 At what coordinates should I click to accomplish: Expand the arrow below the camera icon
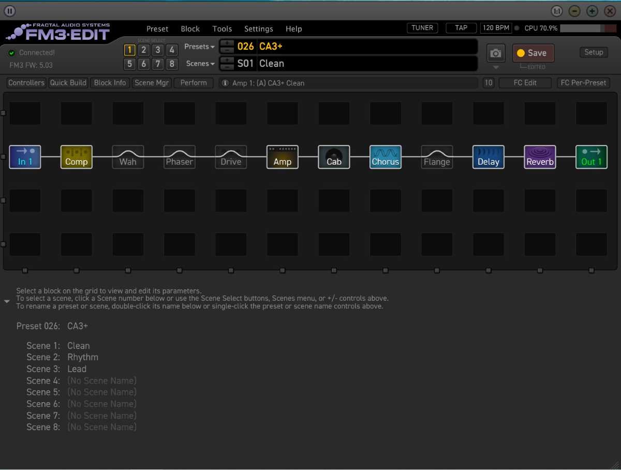point(496,67)
